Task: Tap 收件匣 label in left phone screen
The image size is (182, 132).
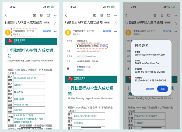Action: click(47, 22)
